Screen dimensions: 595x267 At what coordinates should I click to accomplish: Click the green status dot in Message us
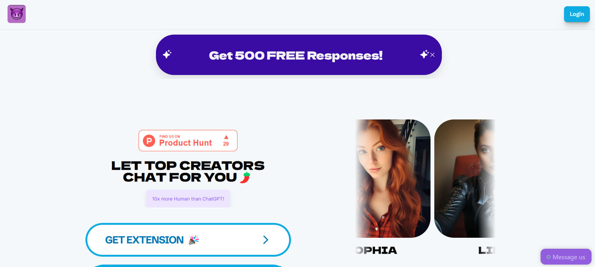(549, 257)
